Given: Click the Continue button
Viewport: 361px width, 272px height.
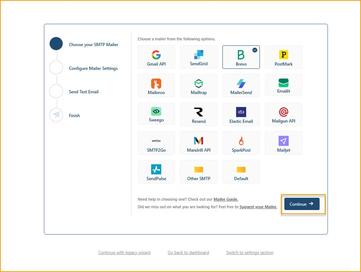Looking at the screenshot, I should [x=302, y=204].
